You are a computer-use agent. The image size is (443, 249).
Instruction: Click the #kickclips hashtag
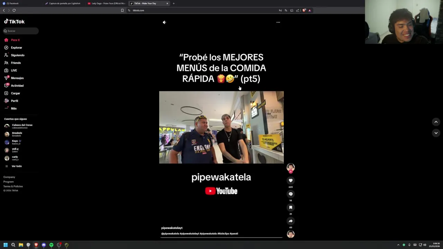pyautogui.click(x=223, y=234)
